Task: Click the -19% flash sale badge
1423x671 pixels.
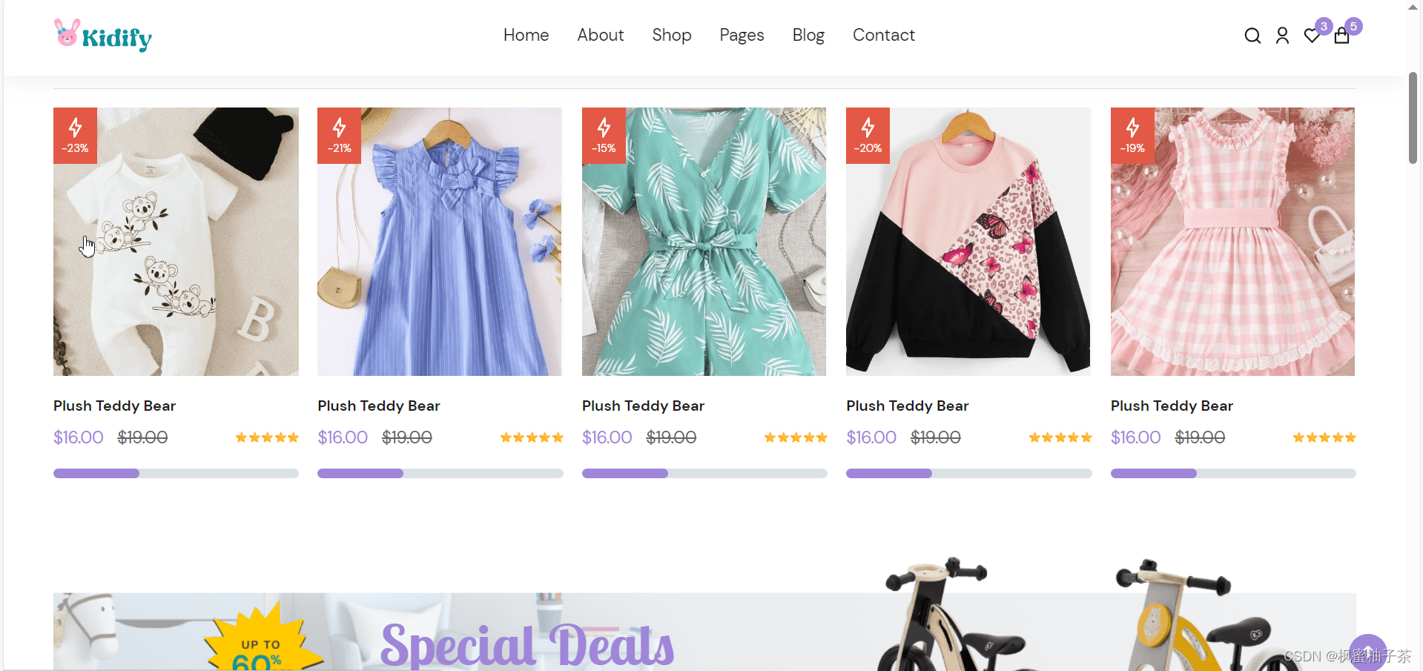Action: pos(1132,136)
